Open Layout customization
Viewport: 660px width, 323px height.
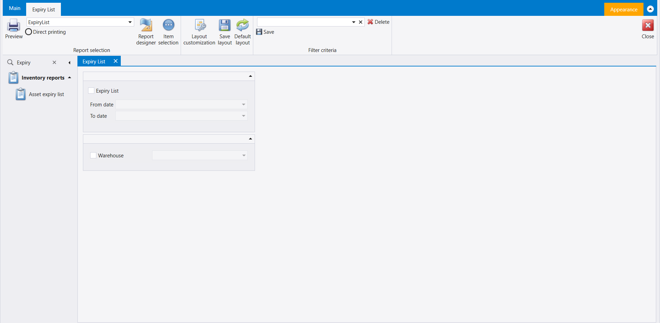[199, 32]
